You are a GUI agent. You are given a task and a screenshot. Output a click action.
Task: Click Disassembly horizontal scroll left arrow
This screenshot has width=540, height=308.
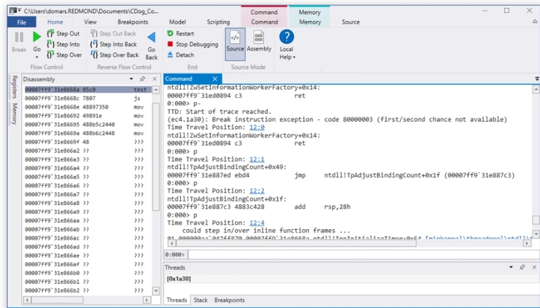coord(27,300)
